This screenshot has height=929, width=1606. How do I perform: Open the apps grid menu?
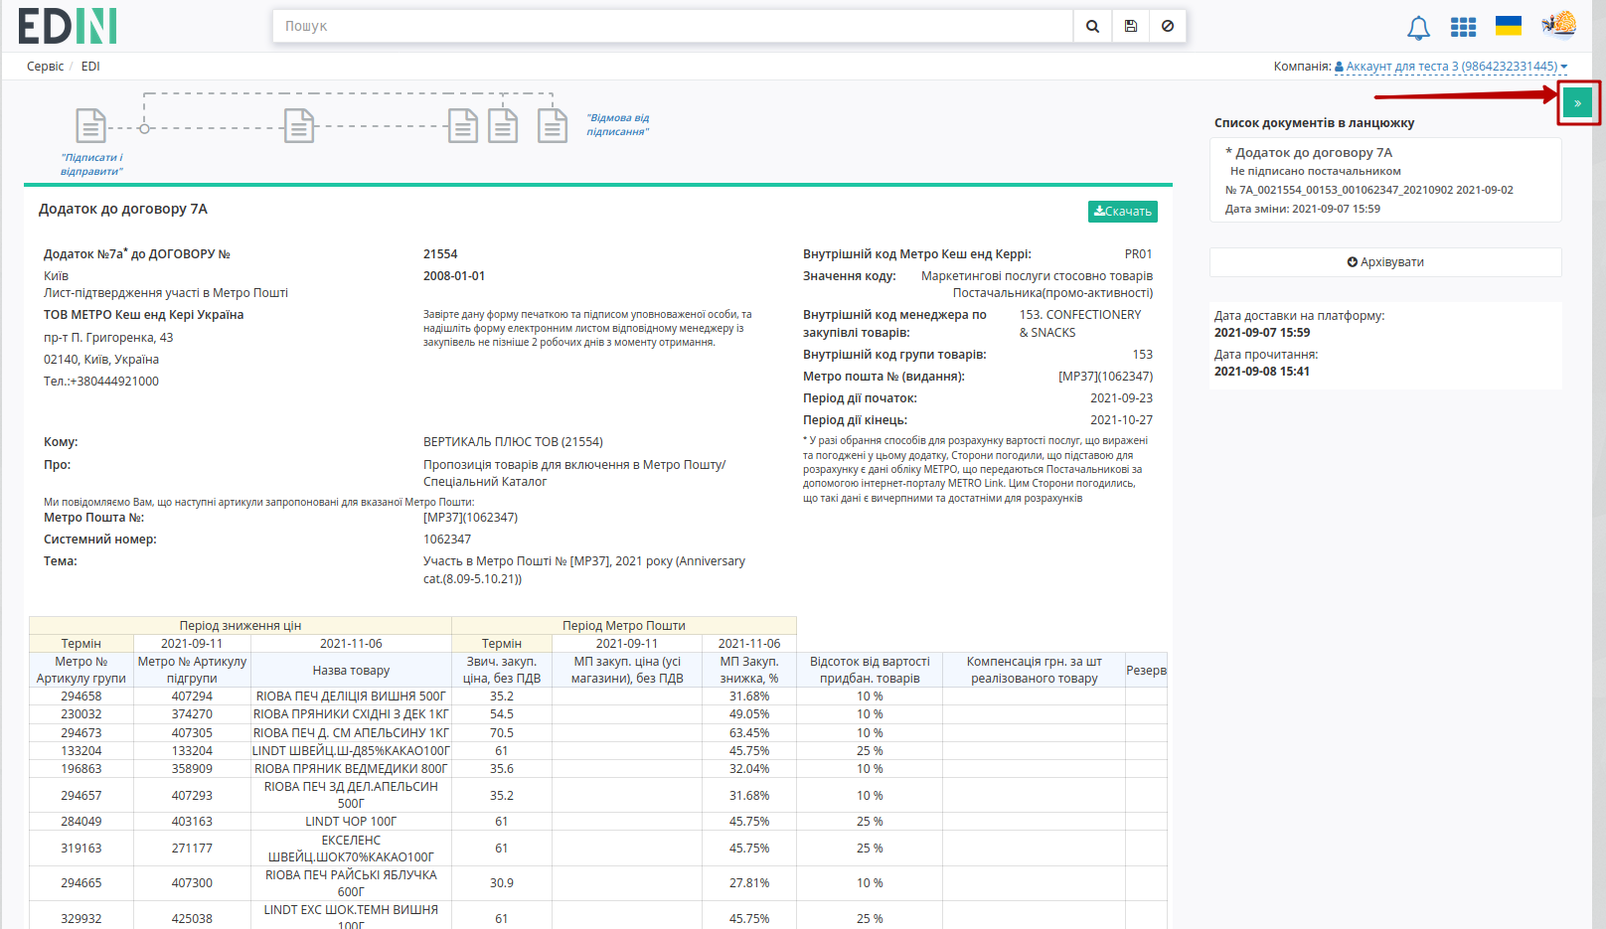(x=1463, y=27)
